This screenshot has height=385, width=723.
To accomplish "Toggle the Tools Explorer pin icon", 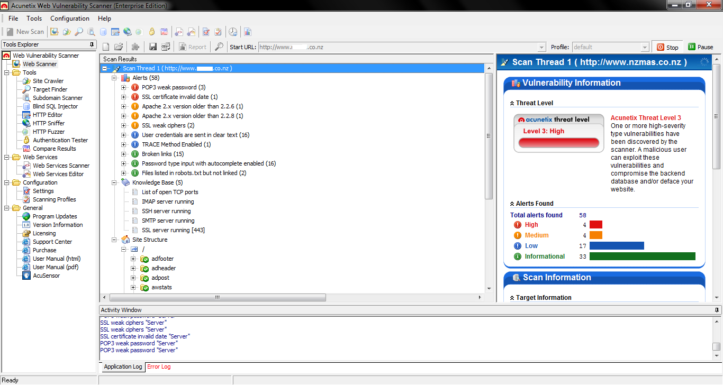I will click(x=92, y=45).
